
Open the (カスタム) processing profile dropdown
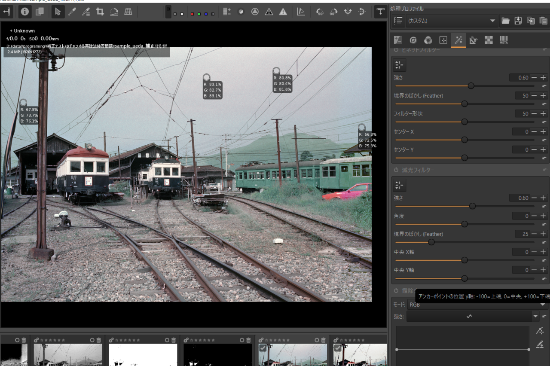(x=452, y=21)
